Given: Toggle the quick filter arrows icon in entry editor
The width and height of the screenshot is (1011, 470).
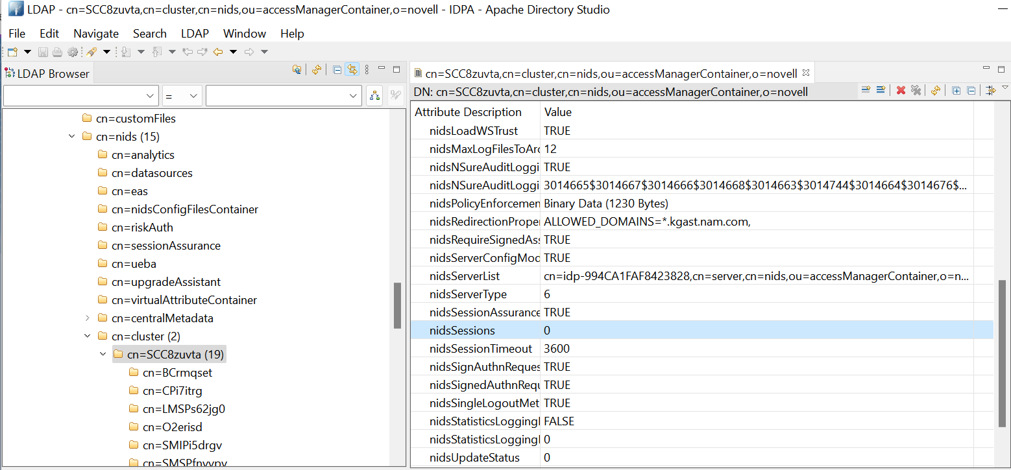Looking at the screenshot, I should (x=990, y=91).
